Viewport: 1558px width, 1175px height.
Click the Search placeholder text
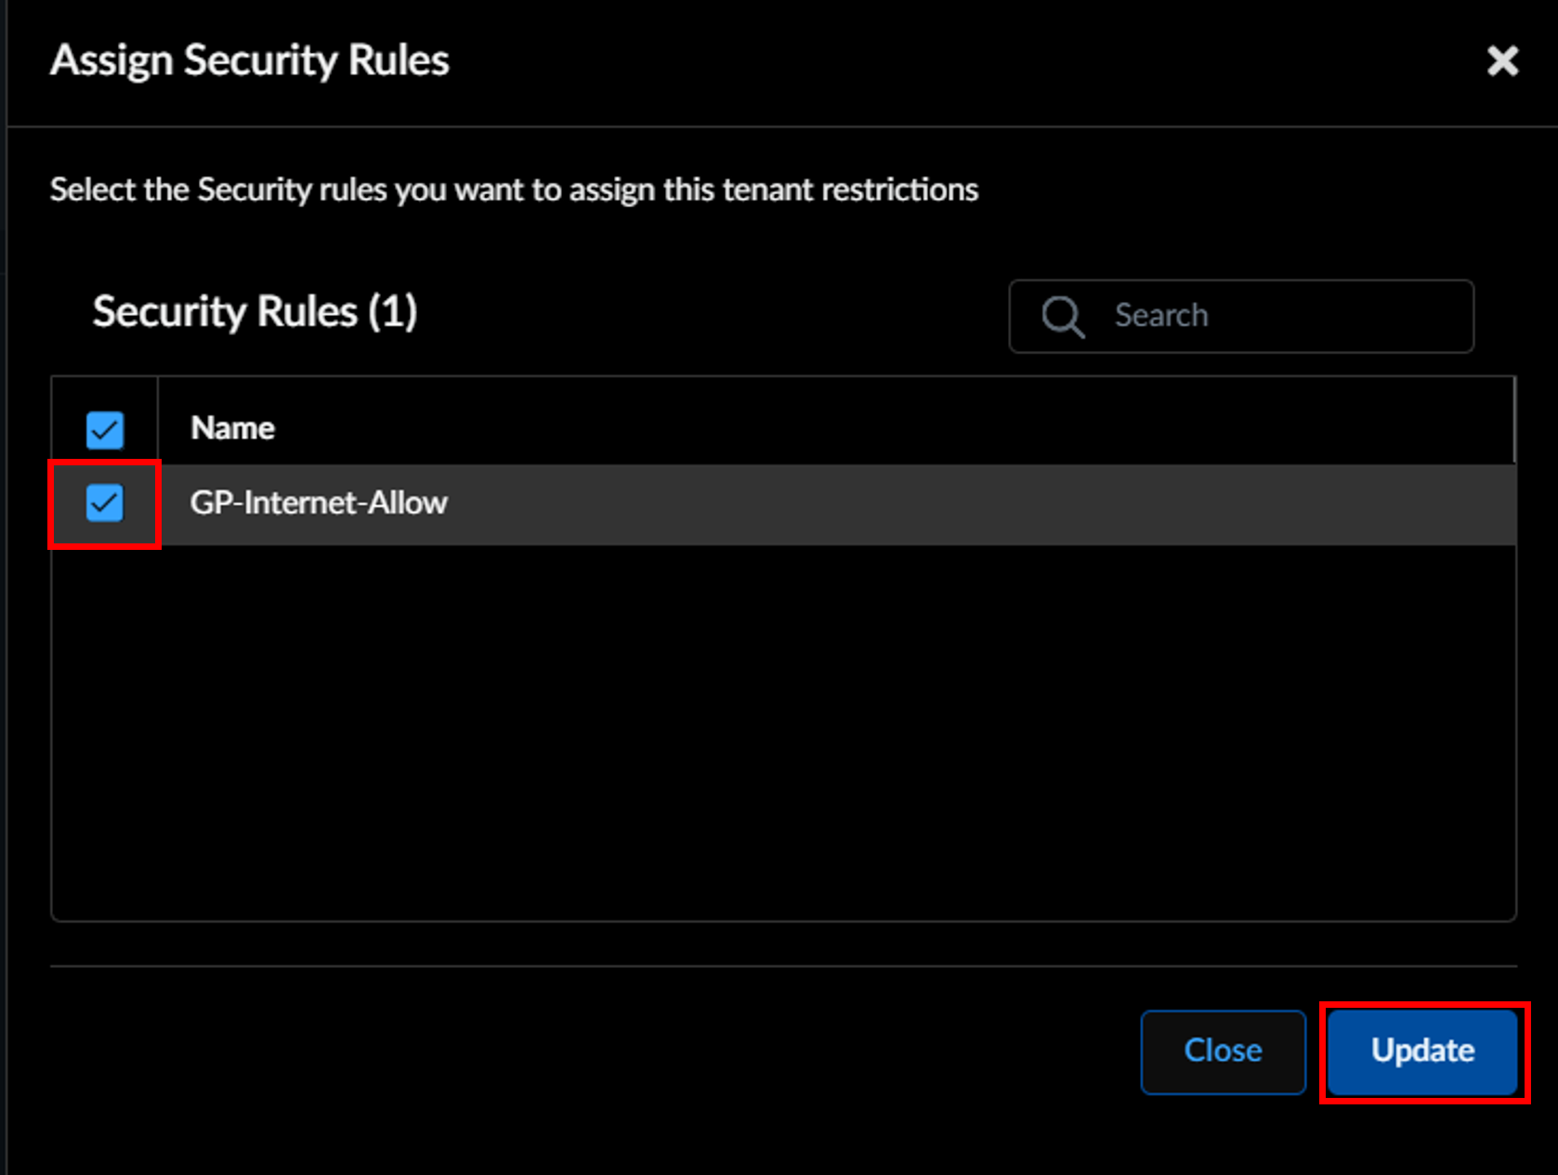[x=1161, y=316]
